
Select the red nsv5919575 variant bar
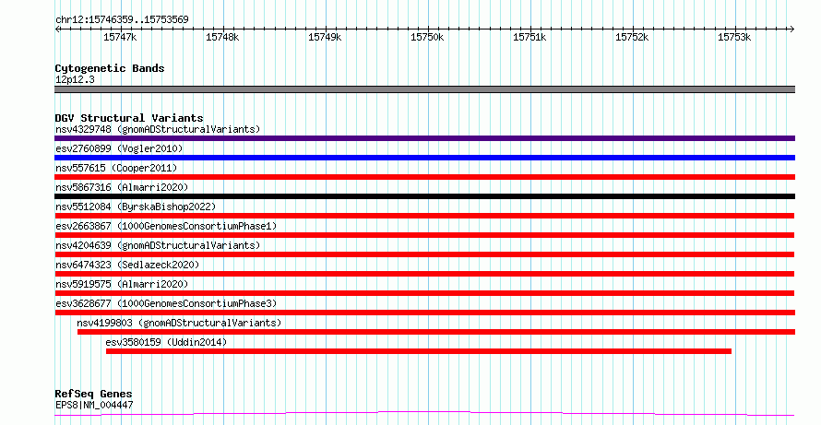pyautogui.click(x=424, y=293)
